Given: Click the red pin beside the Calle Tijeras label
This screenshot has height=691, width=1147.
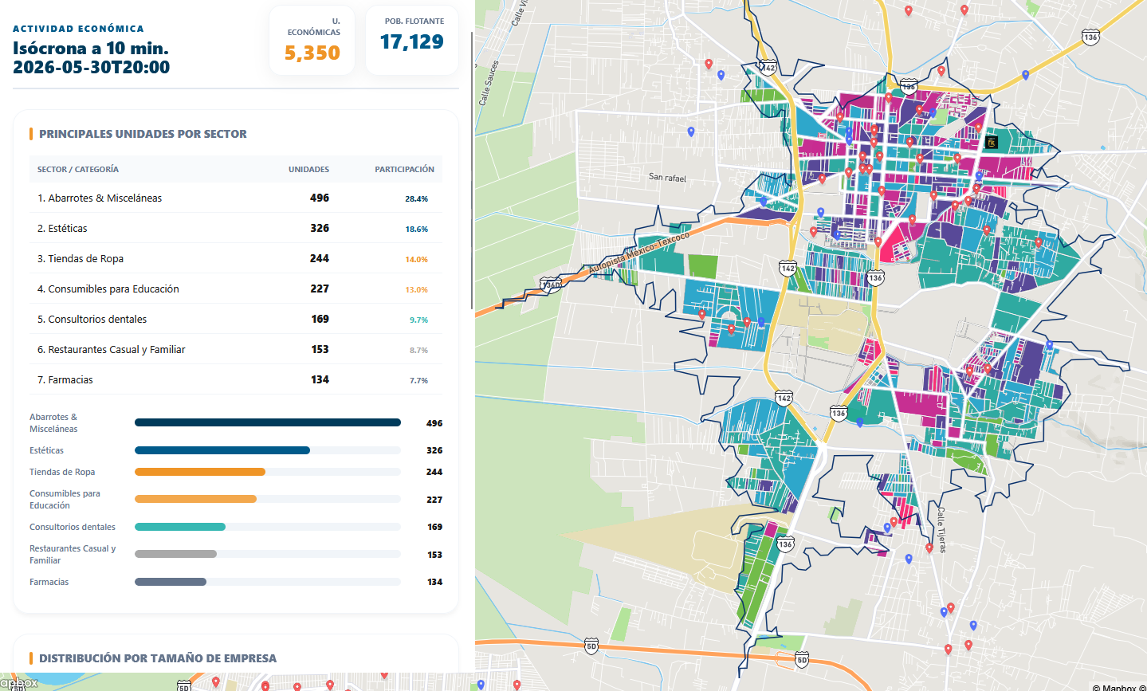Looking at the screenshot, I should click(x=929, y=548).
